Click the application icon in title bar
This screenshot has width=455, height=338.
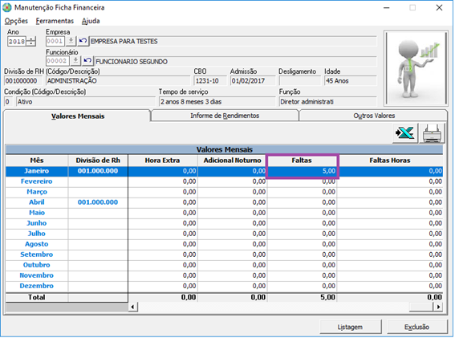click(x=7, y=7)
